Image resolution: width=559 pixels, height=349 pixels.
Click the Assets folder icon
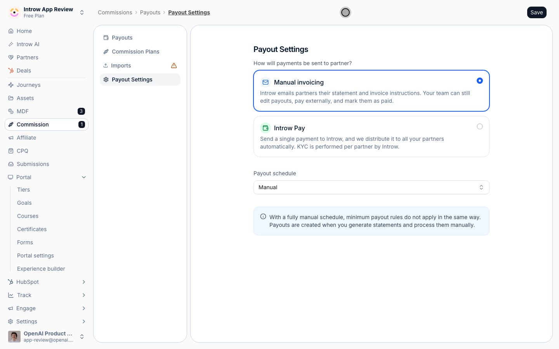pos(11,98)
